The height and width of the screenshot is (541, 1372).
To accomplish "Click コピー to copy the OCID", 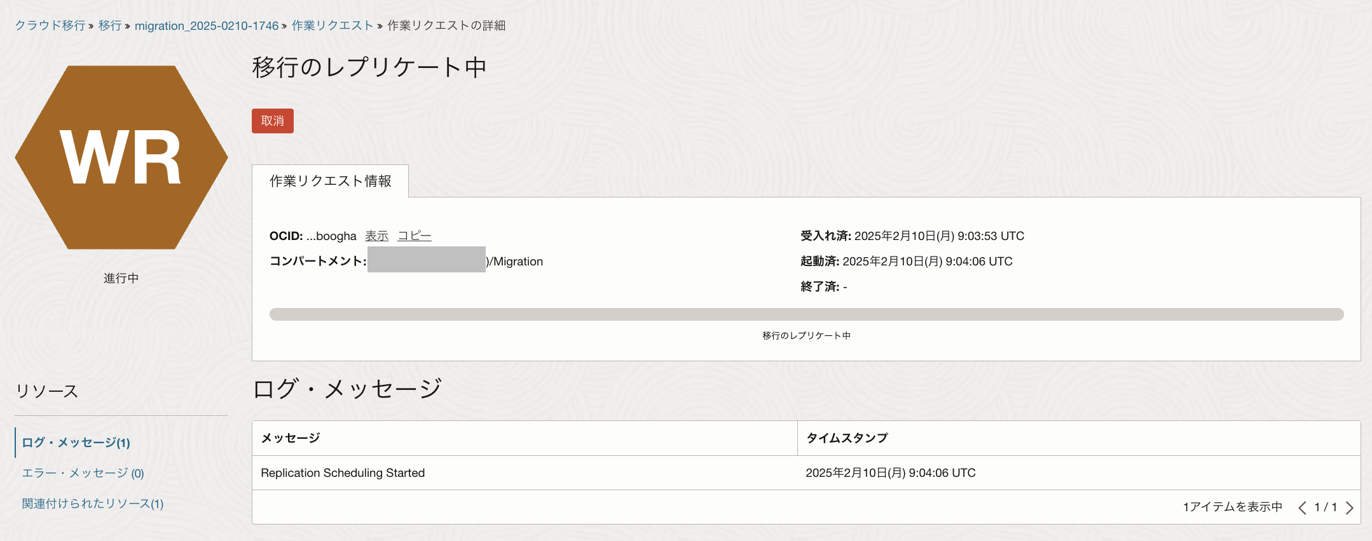I will point(414,236).
